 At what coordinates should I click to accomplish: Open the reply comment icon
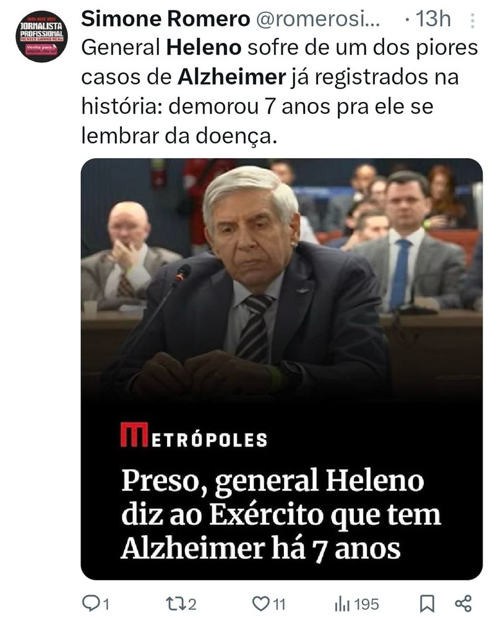click(91, 603)
